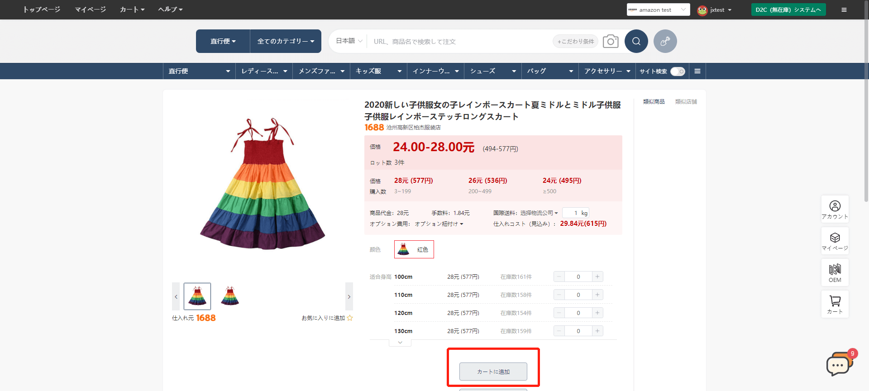
Task: Open the 日本語 language selector
Action: [349, 41]
